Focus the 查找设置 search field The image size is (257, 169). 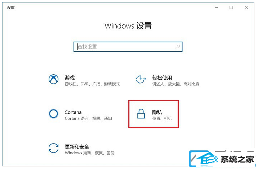128,47
